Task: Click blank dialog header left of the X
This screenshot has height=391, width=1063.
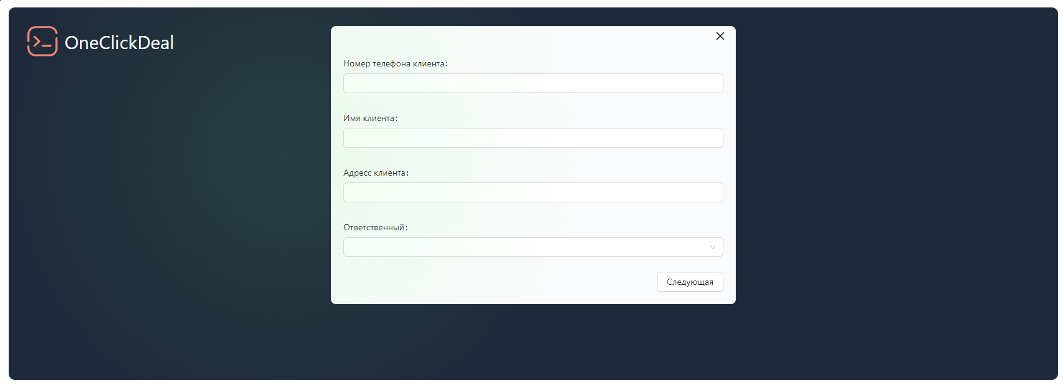Action: click(528, 38)
